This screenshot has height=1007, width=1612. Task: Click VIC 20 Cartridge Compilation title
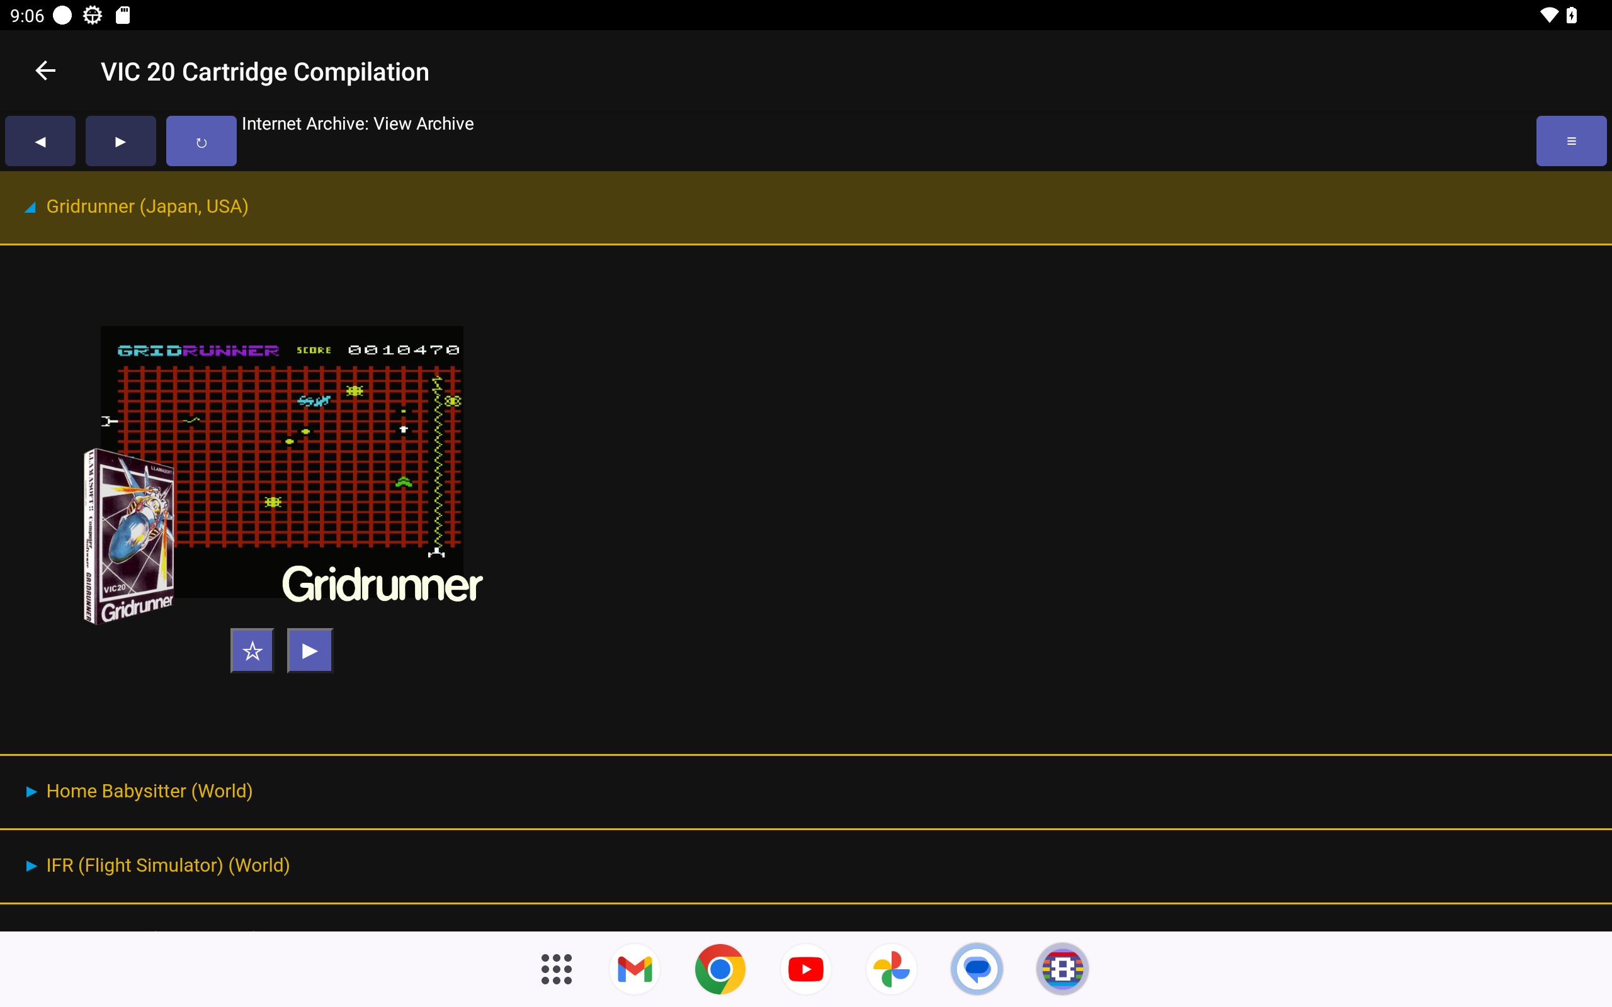click(264, 72)
